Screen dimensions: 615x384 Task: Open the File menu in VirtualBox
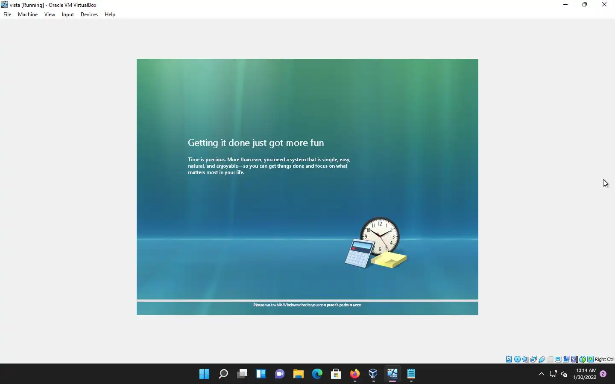tap(7, 15)
